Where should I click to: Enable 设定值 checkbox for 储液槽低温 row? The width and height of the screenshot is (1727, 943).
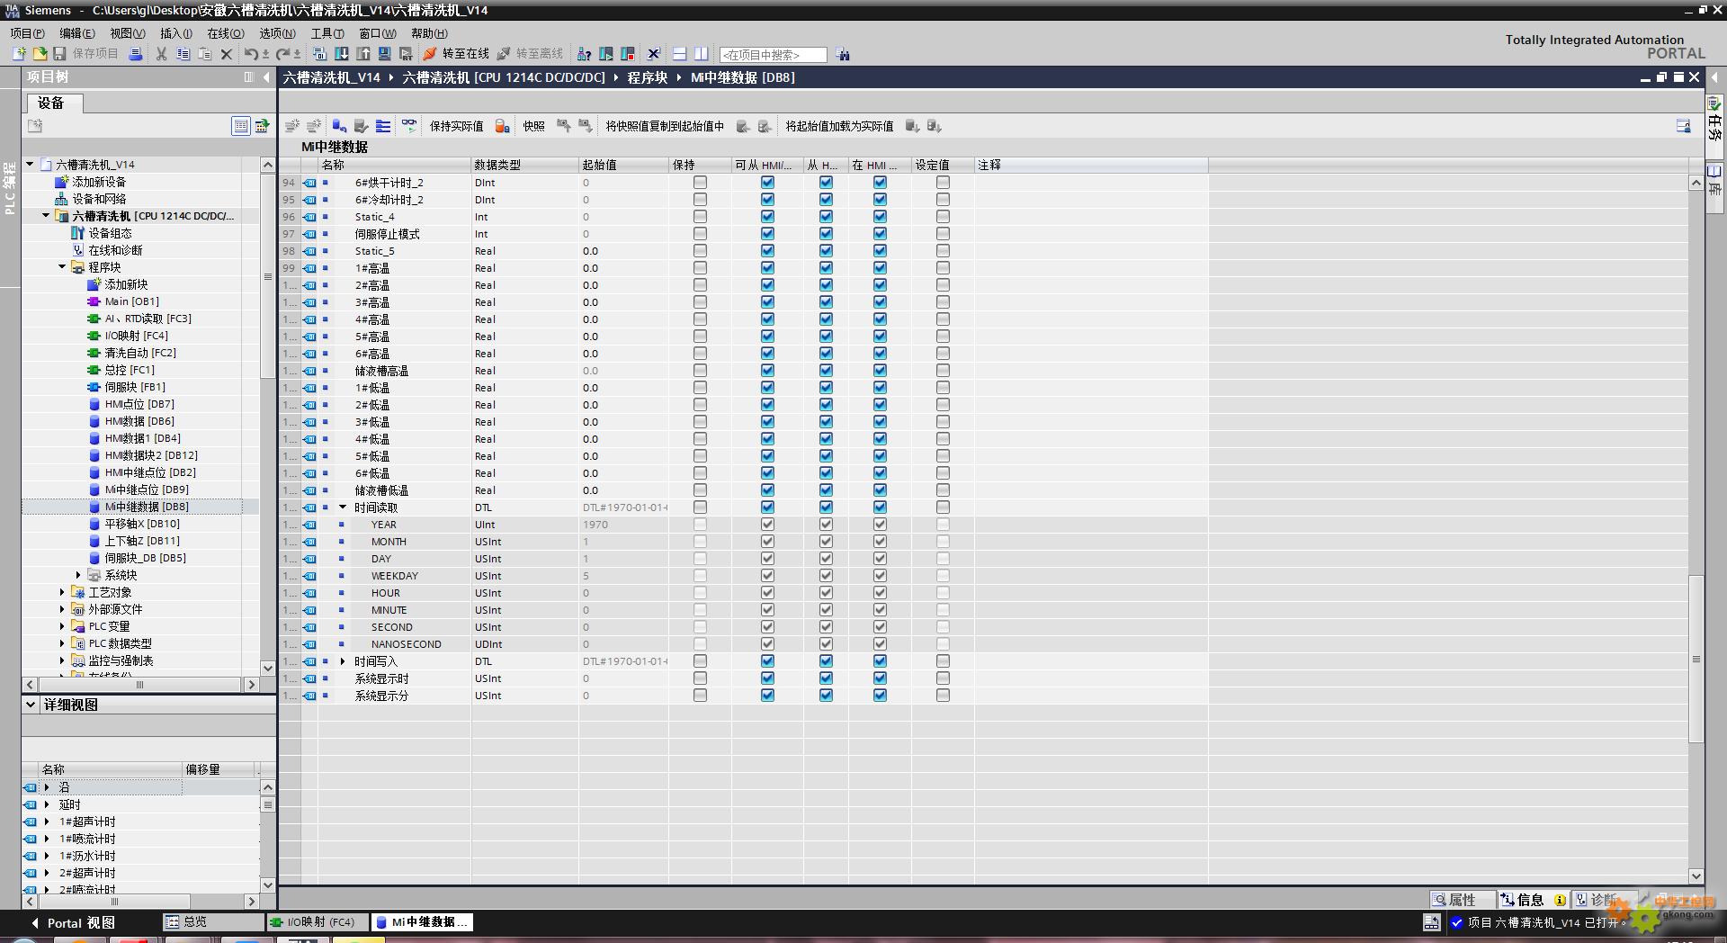coord(943,490)
